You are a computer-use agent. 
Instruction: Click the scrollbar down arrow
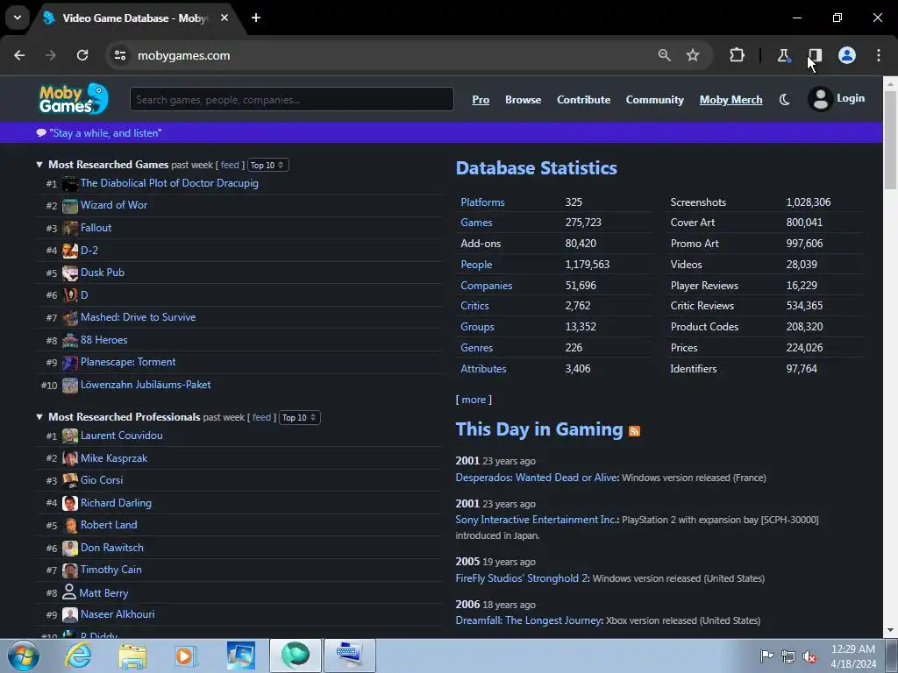coord(890,630)
